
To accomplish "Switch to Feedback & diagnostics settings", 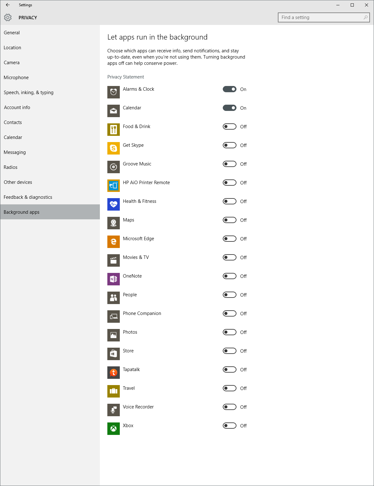I will pyautogui.click(x=28, y=197).
